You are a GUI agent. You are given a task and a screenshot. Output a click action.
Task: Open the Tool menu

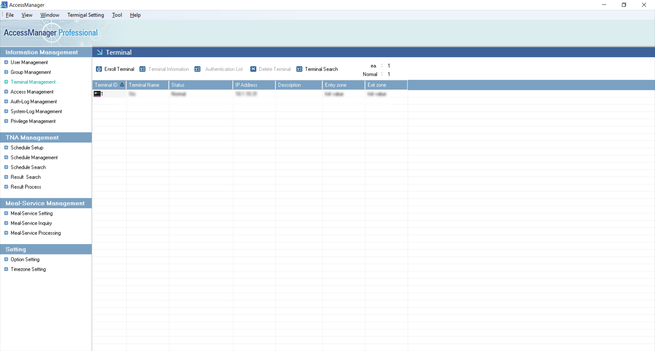click(x=117, y=15)
